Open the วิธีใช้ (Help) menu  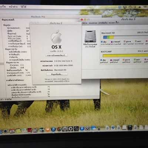click(23, 7)
